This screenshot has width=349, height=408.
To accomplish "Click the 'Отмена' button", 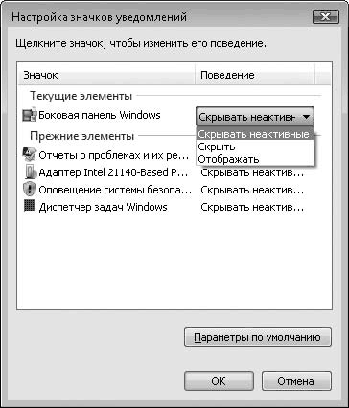I will click(296, 381).
